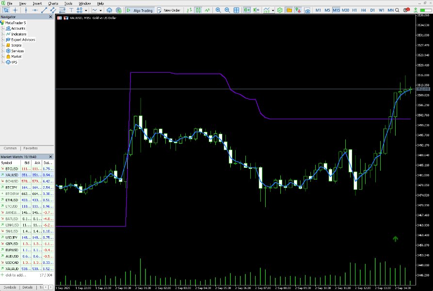Pick the vertical line drawing tool
This screenshot has width=433, height=291.
pyautogui.click(x=26, y=10)
